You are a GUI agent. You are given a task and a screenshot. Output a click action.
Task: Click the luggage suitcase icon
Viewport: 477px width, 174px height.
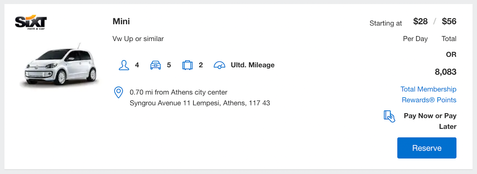(187, 65)
